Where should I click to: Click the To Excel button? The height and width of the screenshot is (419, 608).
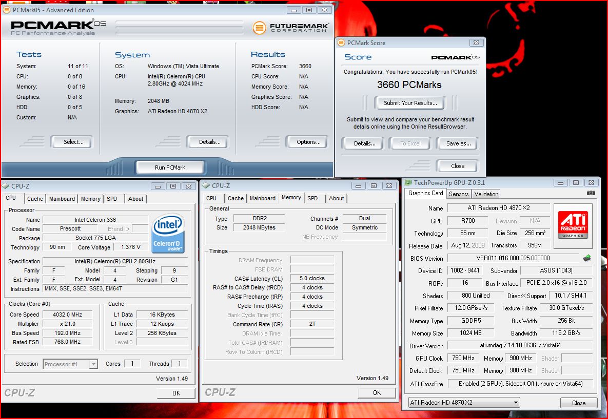pos(410,143)
